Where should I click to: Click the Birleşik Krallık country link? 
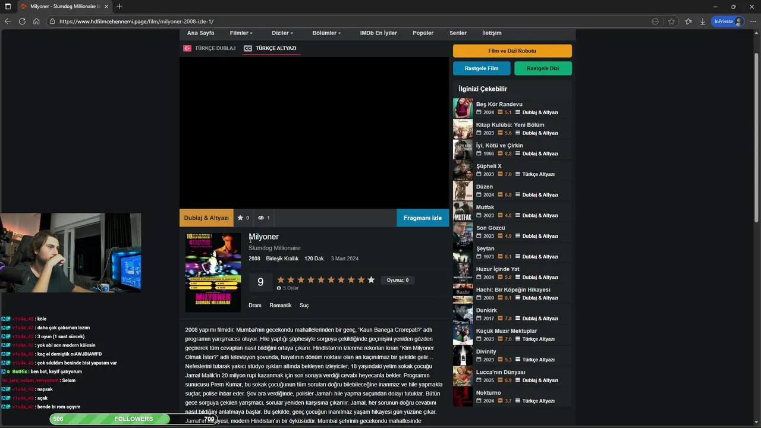282,259
